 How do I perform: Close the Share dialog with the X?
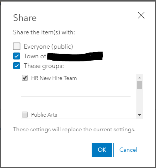tap(141, 15)
